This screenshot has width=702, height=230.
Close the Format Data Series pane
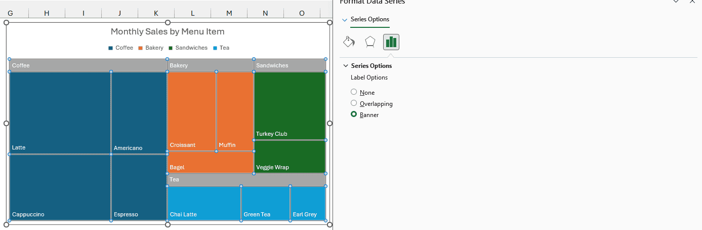[692, 2]
